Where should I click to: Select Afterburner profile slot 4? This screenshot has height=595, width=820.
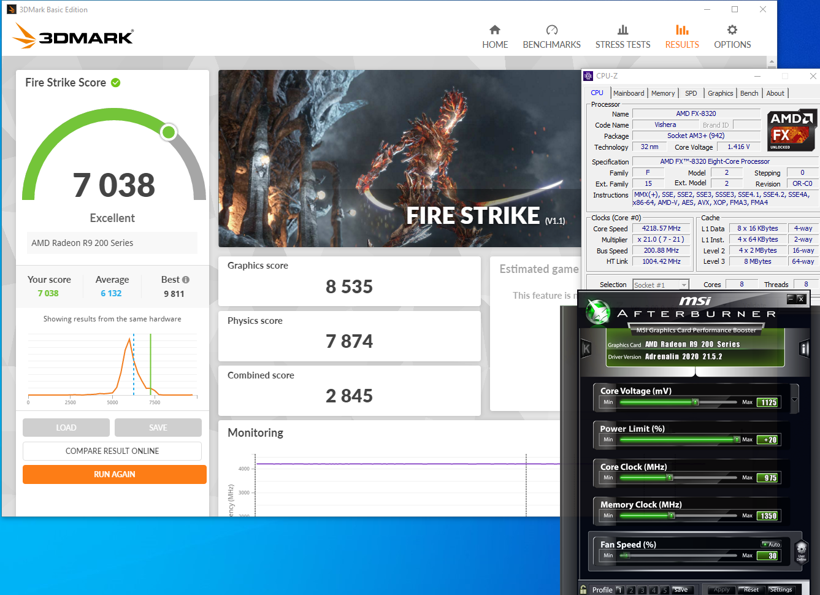[x=654, y=590]
